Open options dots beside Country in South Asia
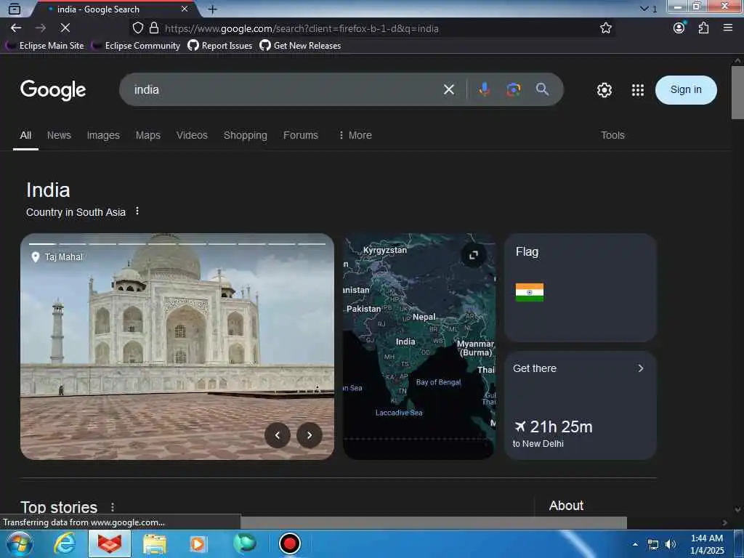Screen dimensions: 744x558 click(x=137, y=211)
